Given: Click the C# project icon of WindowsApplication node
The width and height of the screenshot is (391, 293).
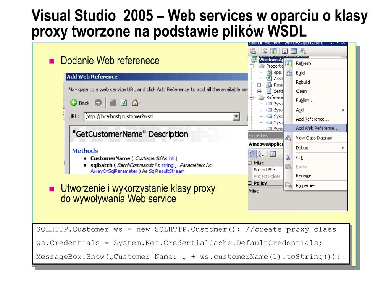Looking at the screenshot, I should 254,60.
